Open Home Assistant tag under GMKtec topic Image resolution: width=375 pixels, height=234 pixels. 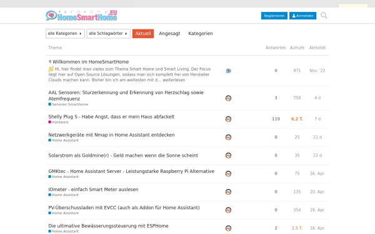pyautogui.click(x=63, y=177)
